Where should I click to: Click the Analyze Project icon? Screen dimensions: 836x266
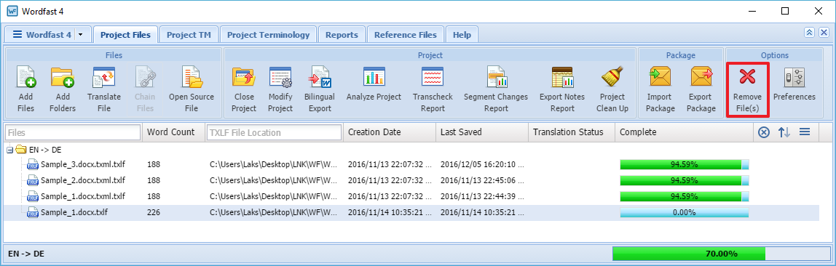tap(374, 77)
